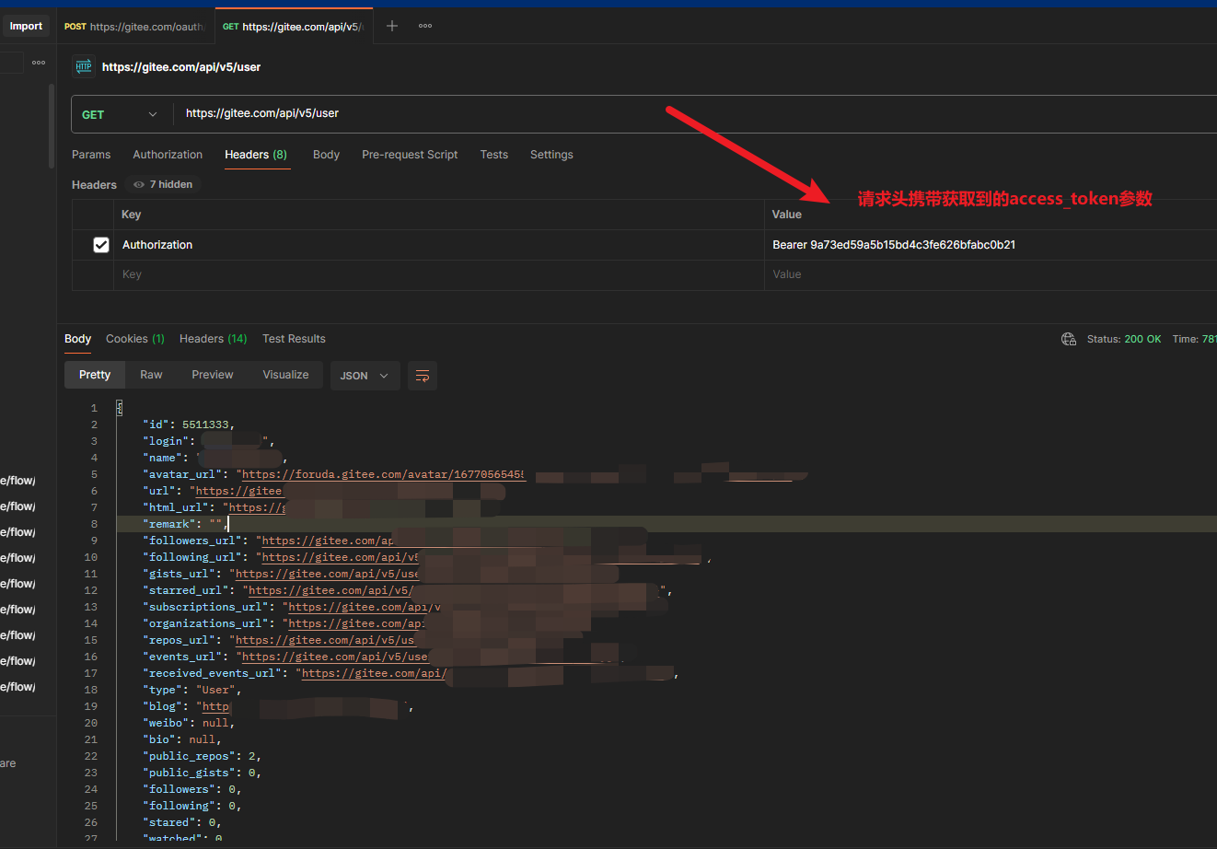Collapse the JSON response root node
The height and width of the screenshot is (849, 1217).
tap(120, 407)
